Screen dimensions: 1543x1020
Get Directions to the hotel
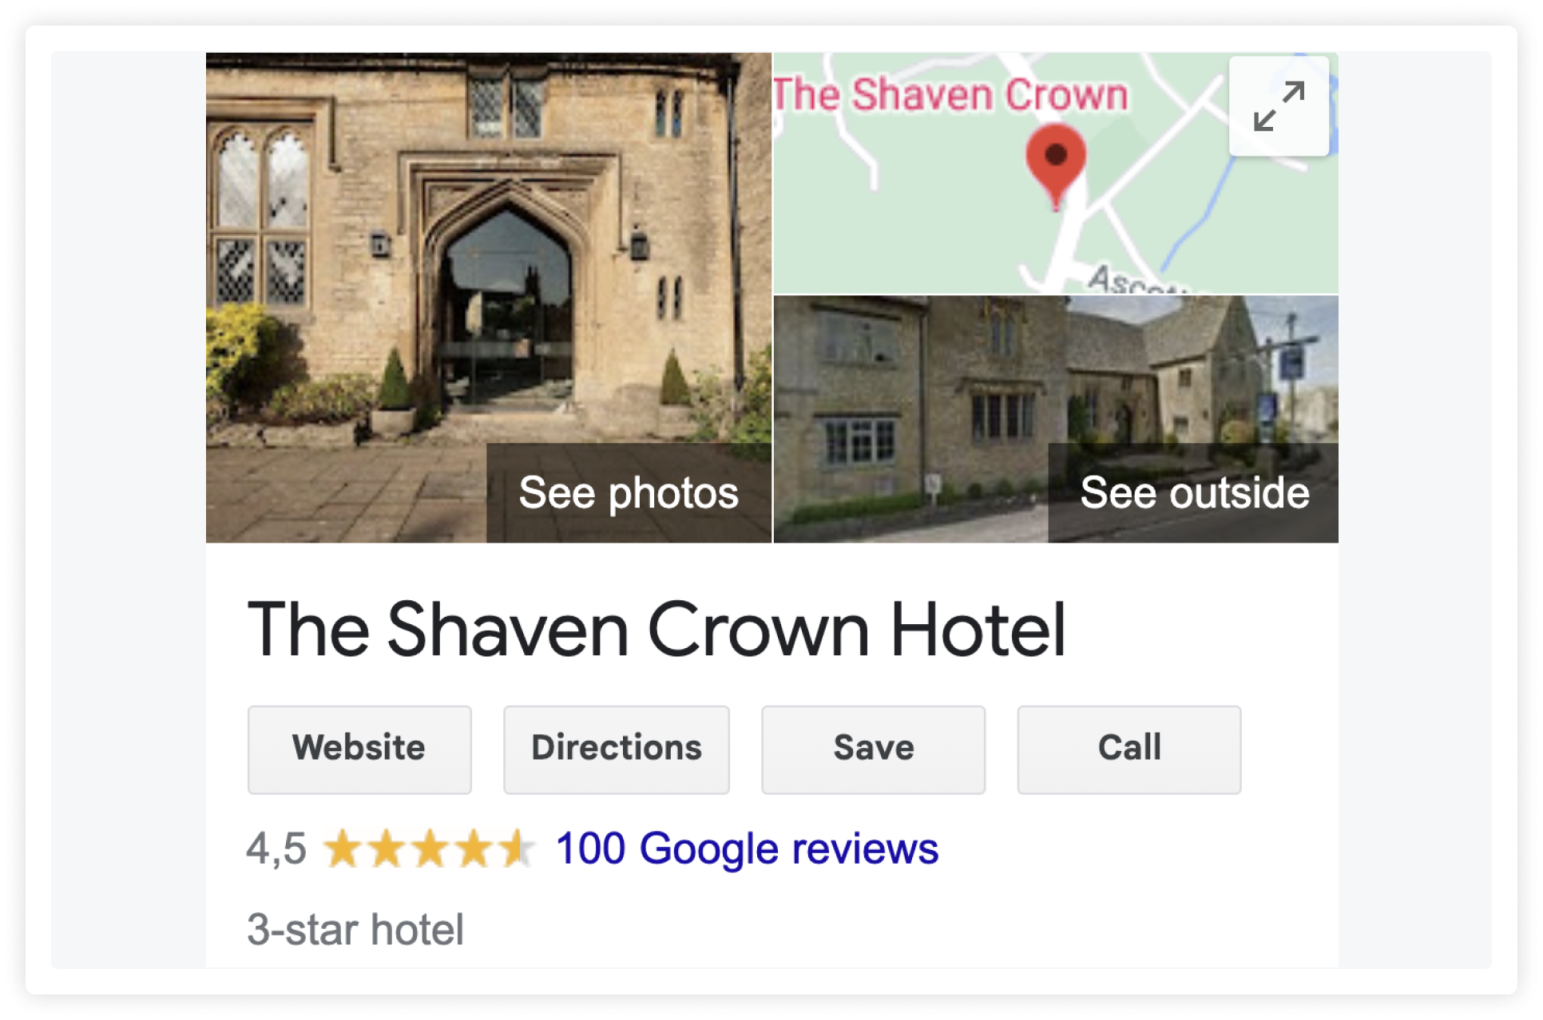pos(617,749)
